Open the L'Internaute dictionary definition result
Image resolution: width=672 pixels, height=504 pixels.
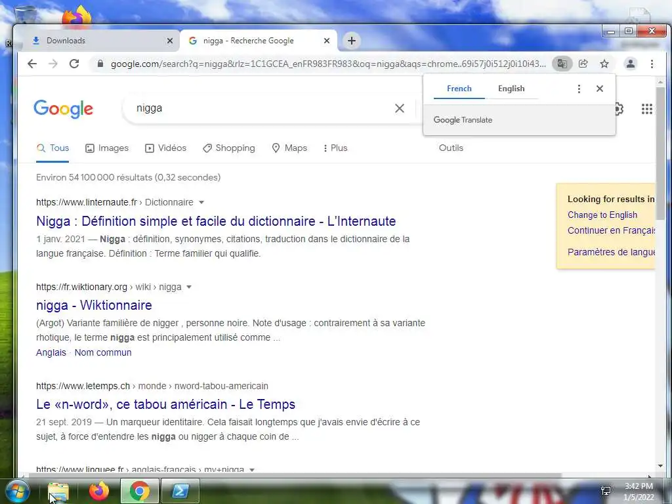pos(216,221)
